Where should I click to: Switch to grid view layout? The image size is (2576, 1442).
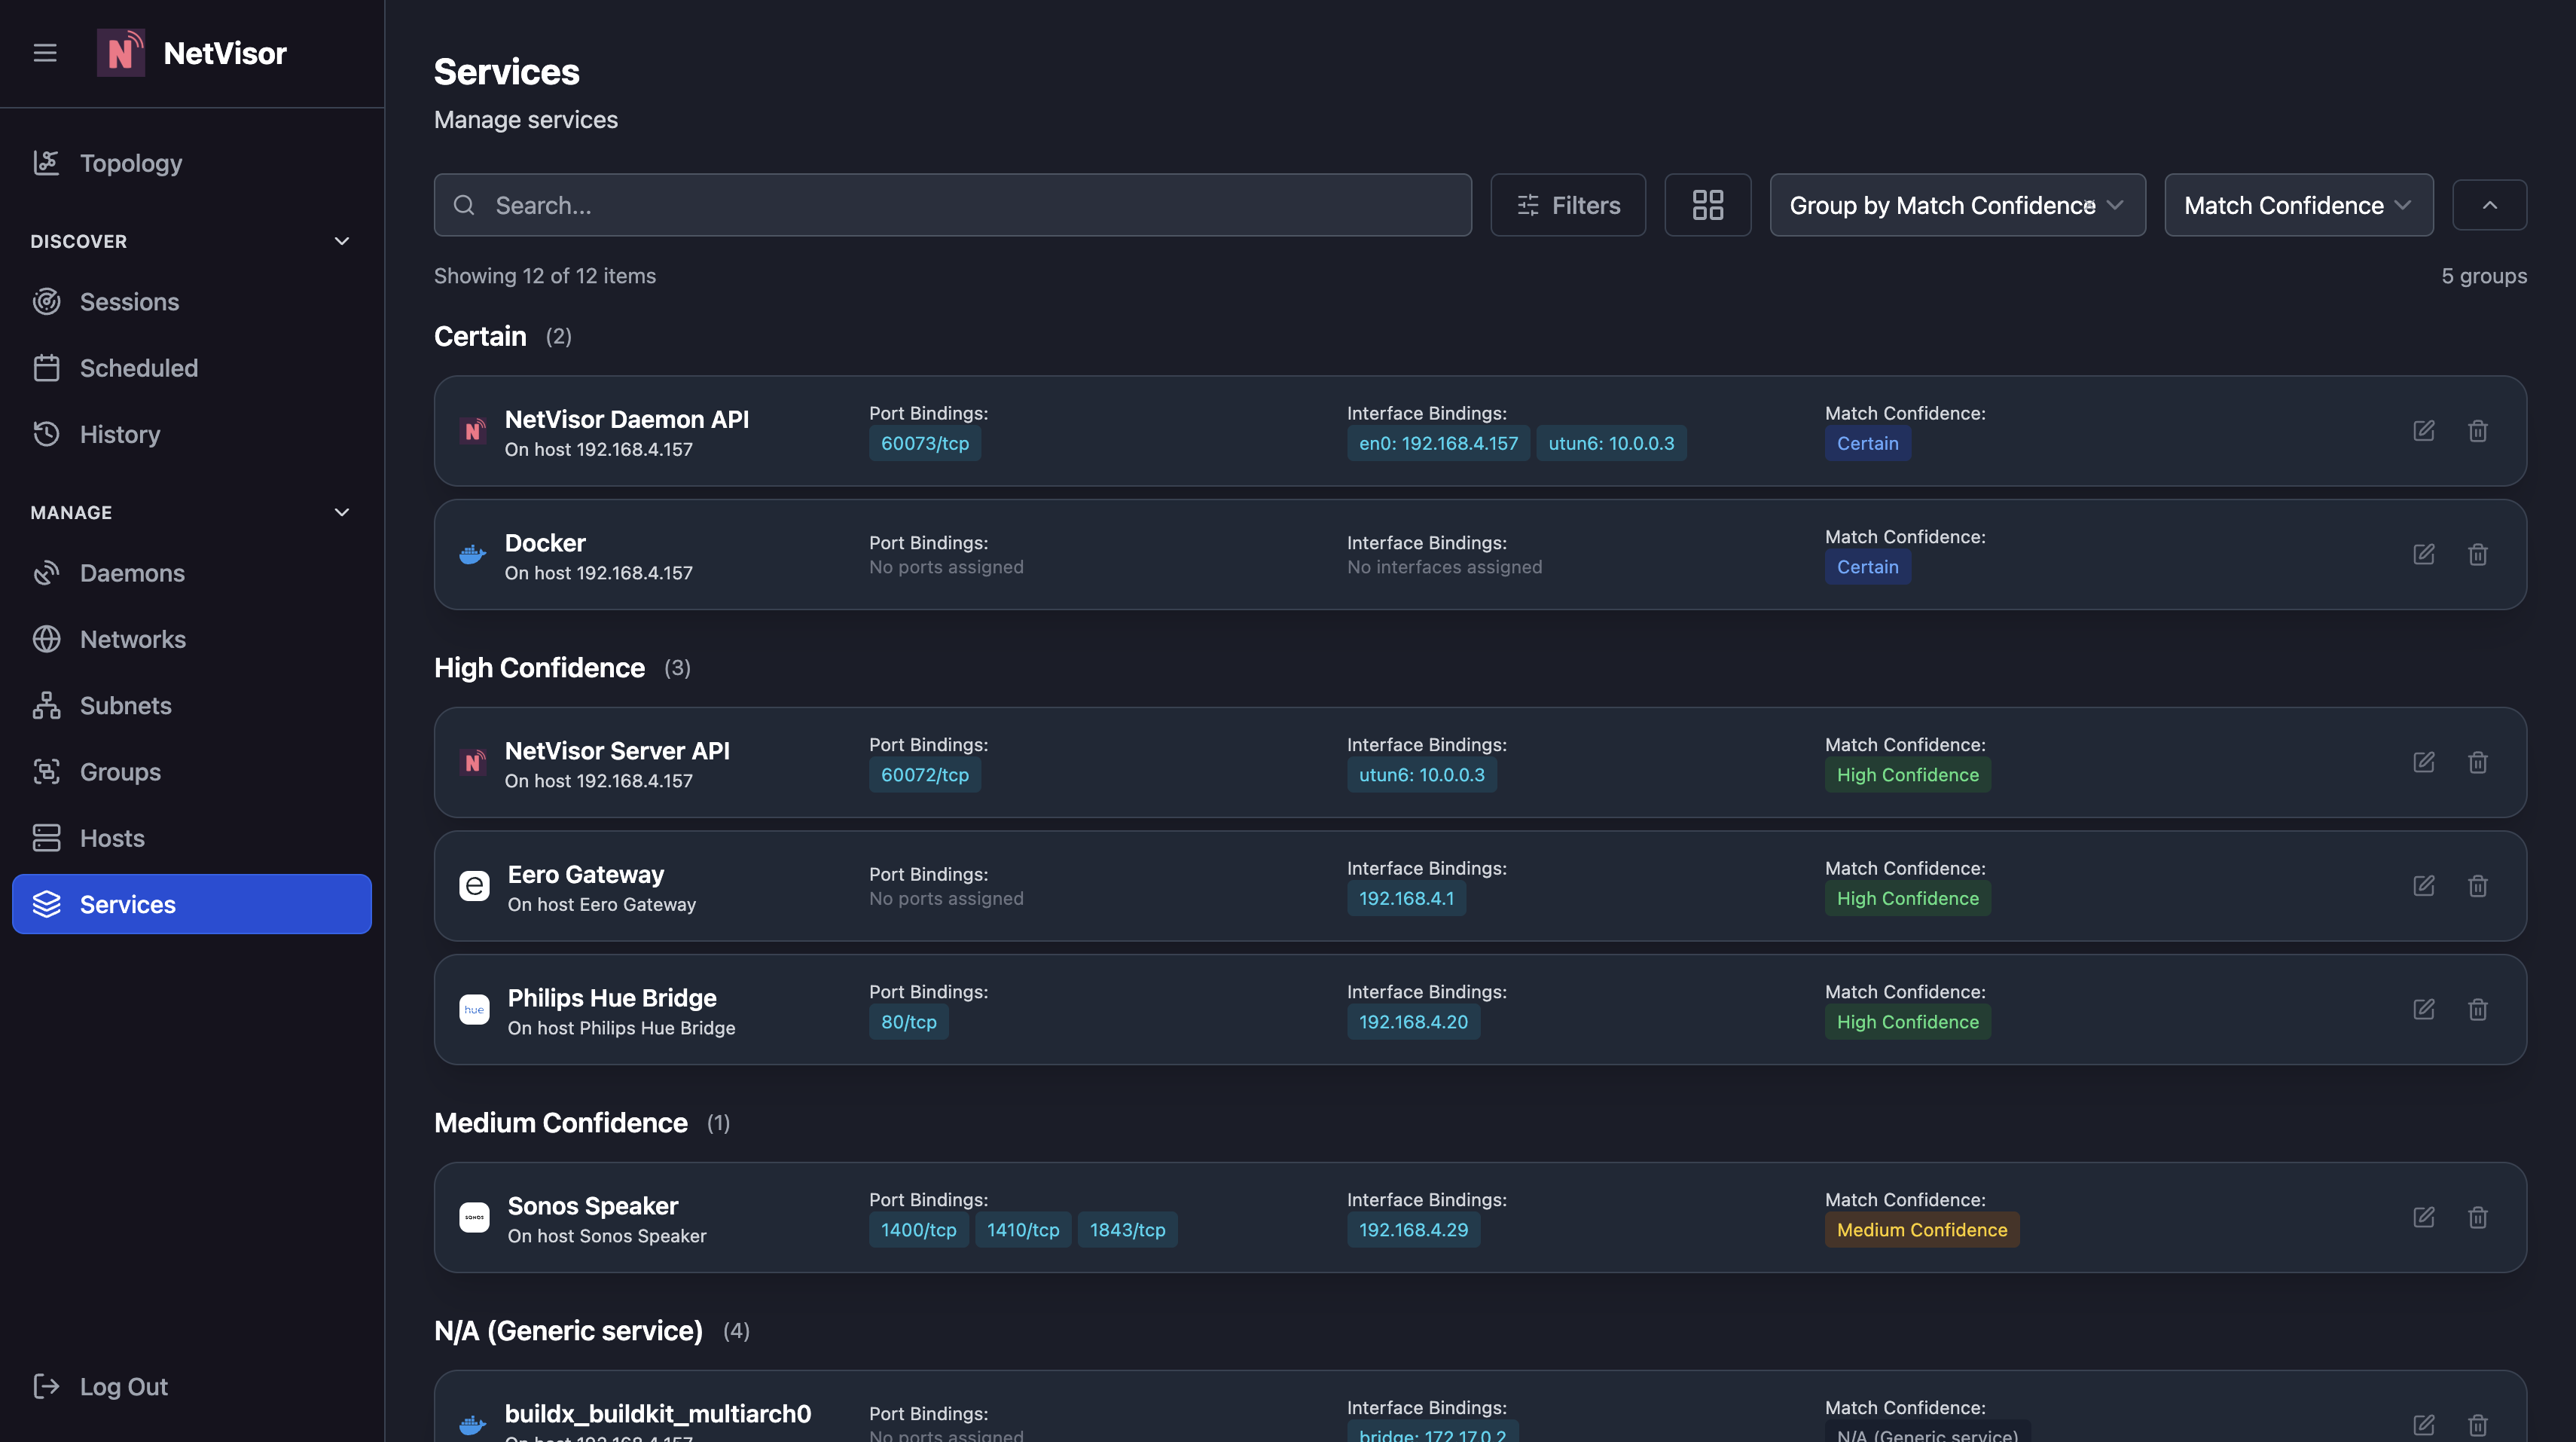tap(1707, 205)
